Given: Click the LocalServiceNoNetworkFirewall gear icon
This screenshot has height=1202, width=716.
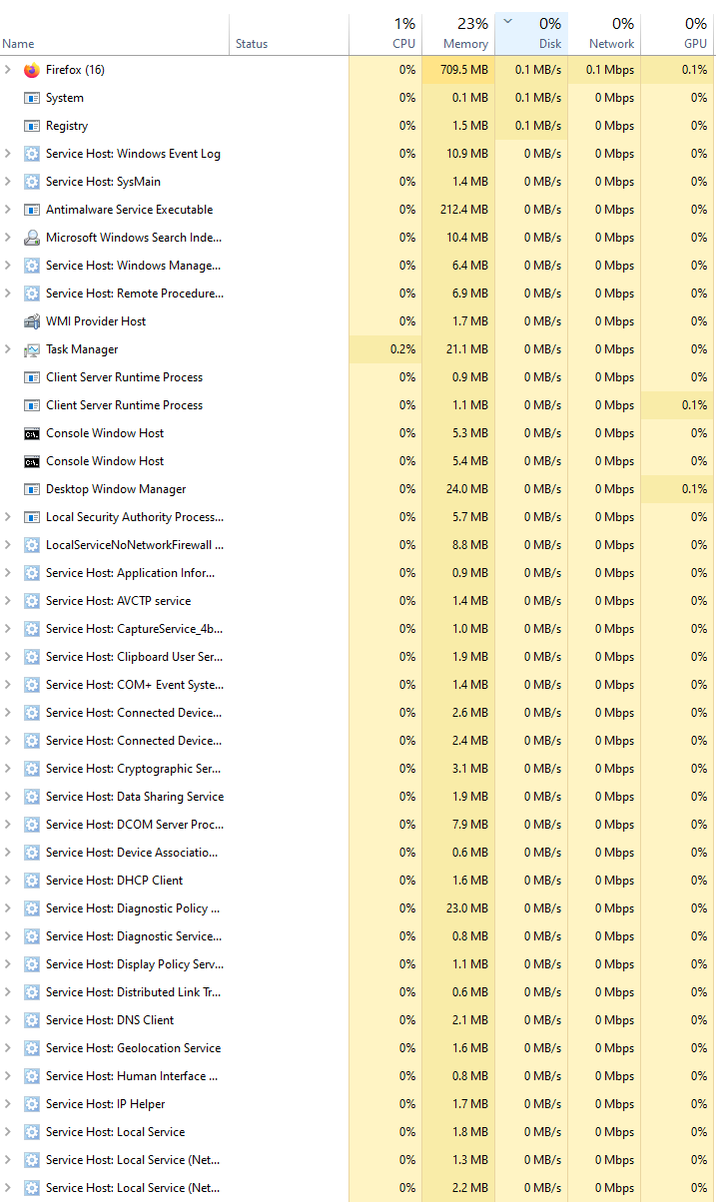Looking at the screenshot, I should (31, 545).
